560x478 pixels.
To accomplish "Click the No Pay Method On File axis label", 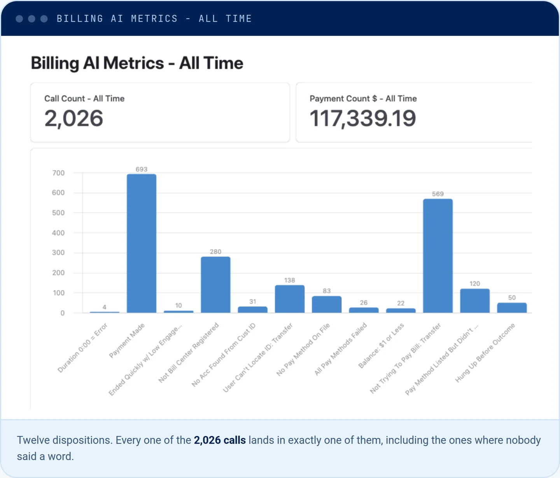I will [x=303, y=349].
